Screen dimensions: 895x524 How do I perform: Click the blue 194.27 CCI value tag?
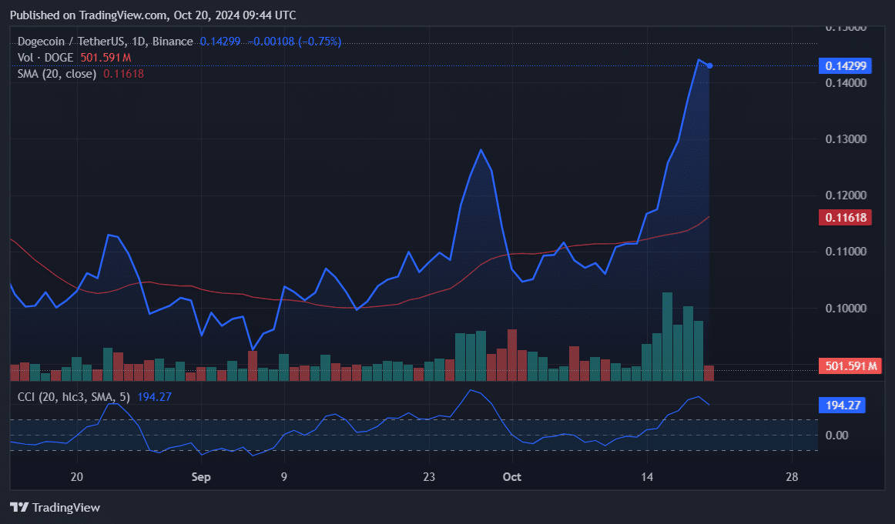(842, 405)
